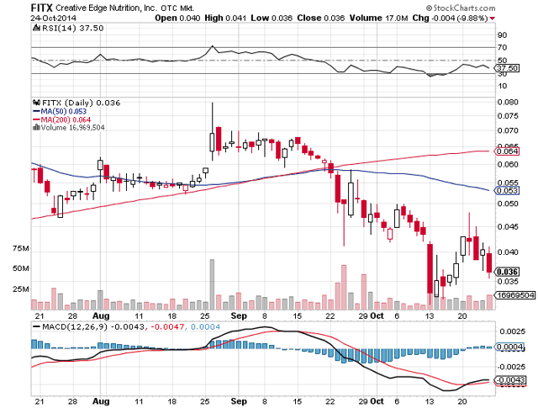Click the red -0.0047 signal value in MACD legend

[167, 326]
